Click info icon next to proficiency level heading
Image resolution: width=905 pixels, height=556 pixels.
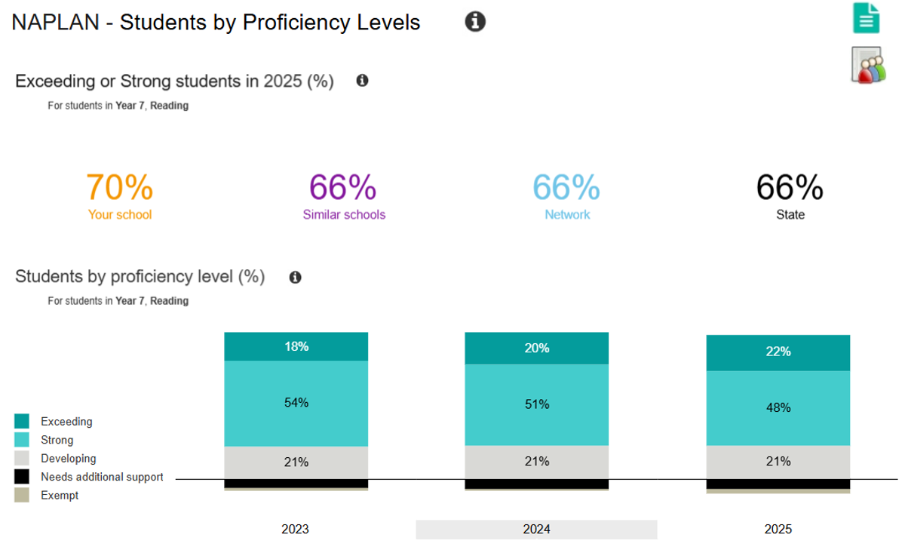tap(296, 278)
